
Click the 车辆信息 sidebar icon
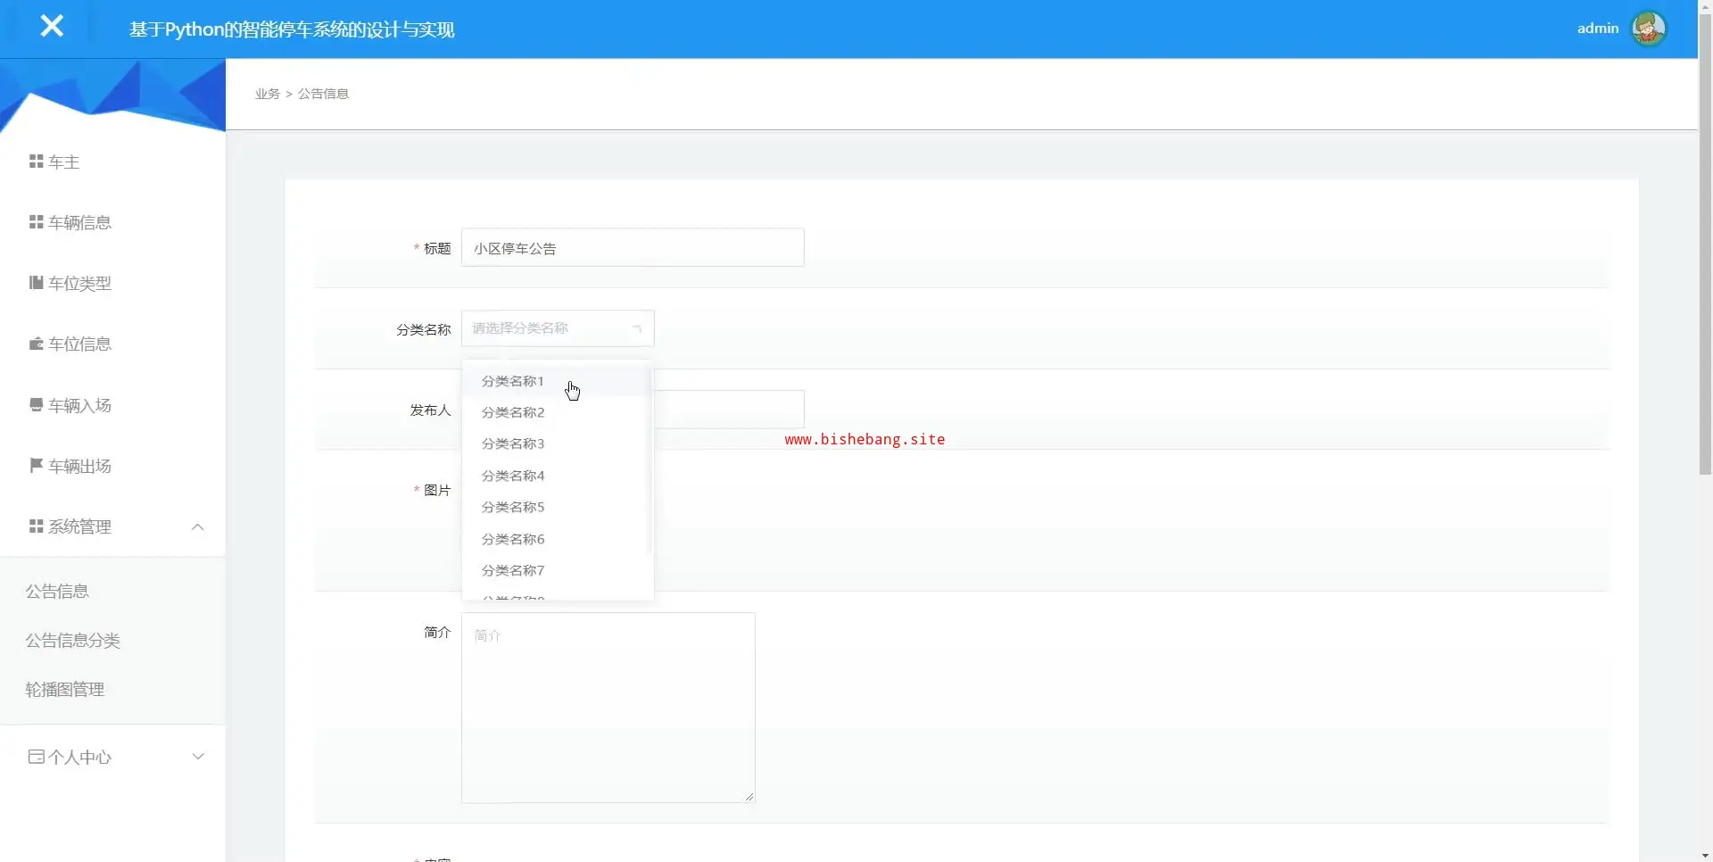coord(37,222)
